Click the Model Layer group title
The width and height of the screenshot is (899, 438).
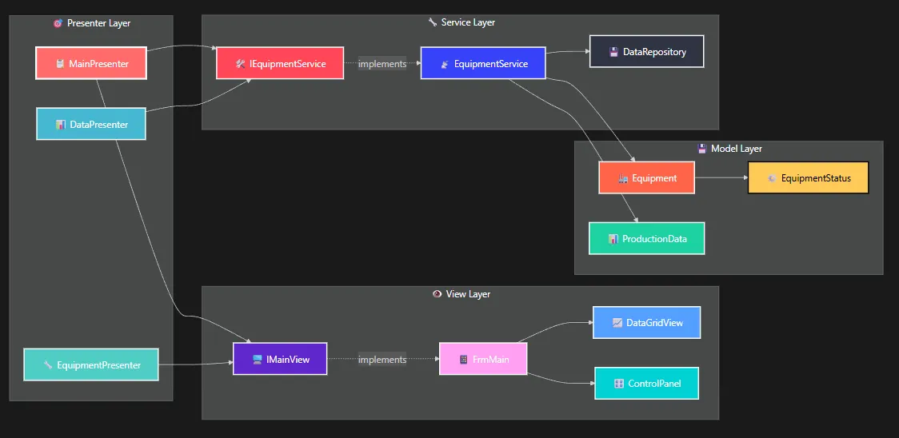[736, 149]
